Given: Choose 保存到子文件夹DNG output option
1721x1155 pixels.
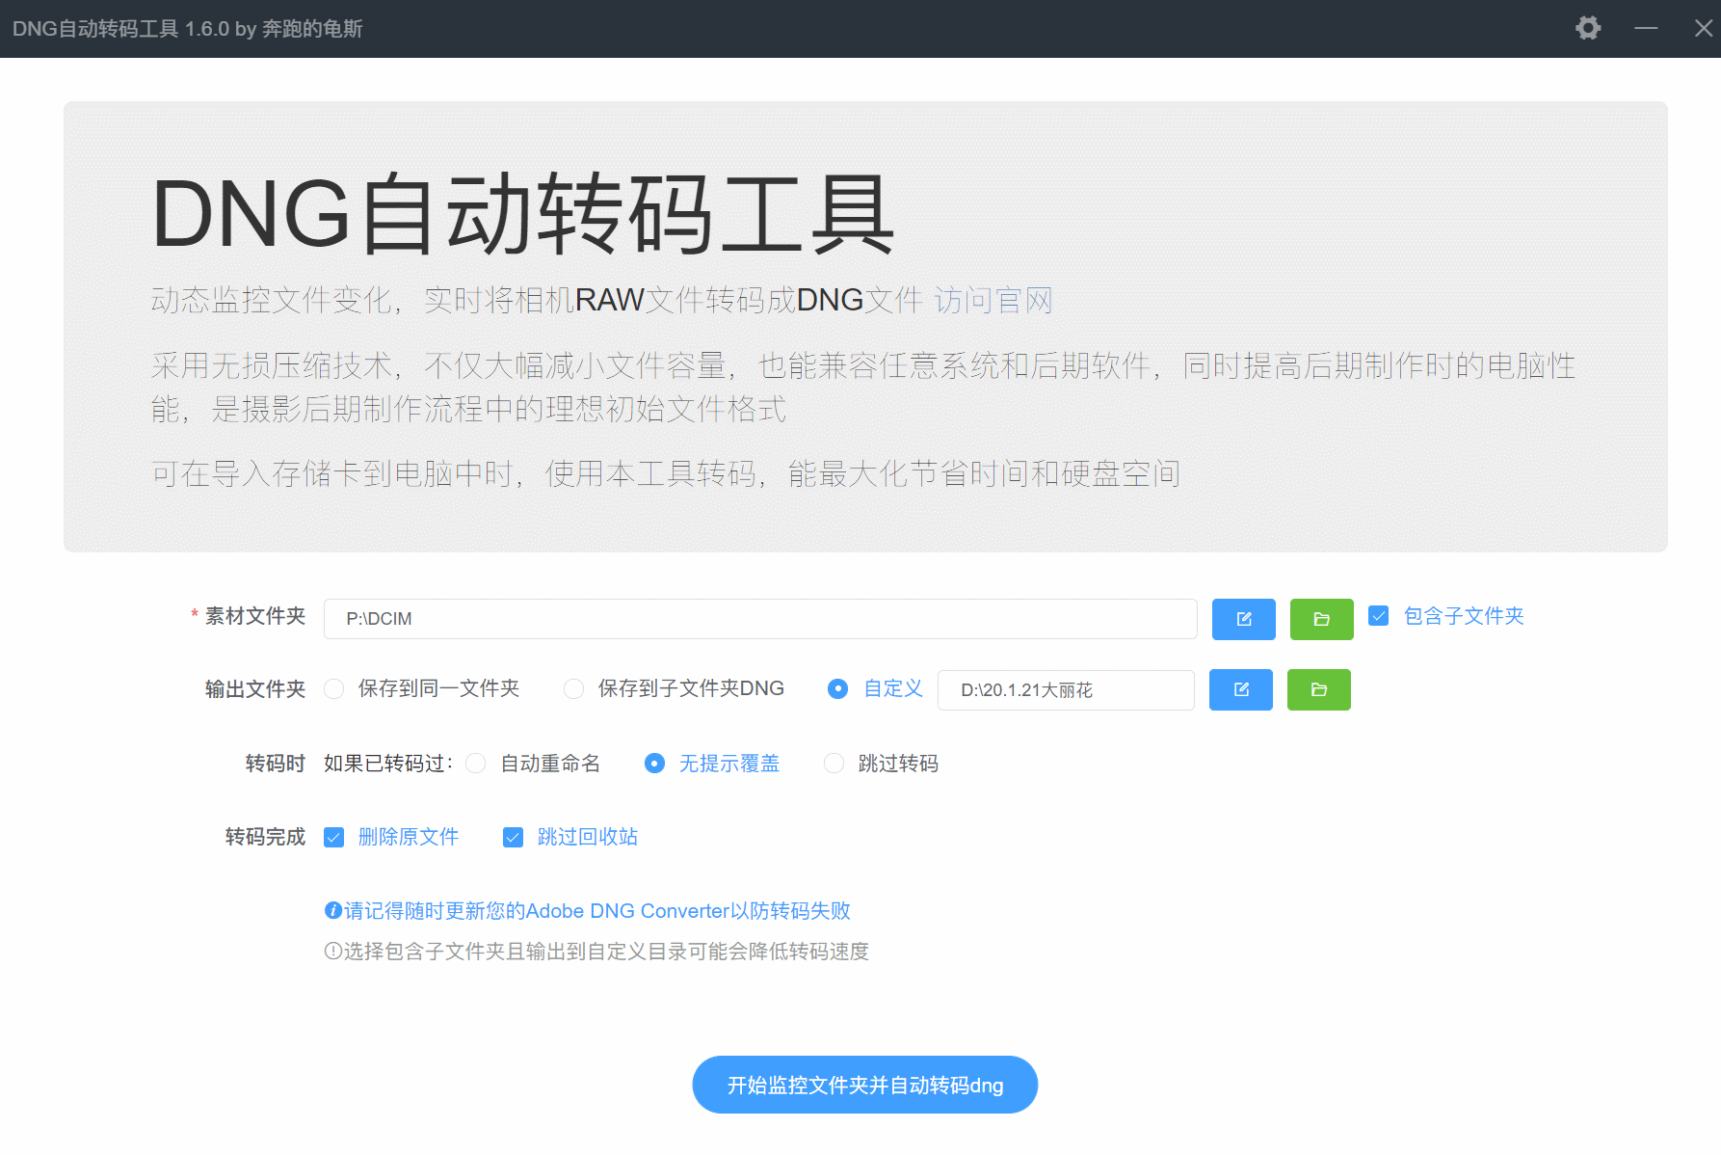Looking at the screenshot, I should (574, 688).
